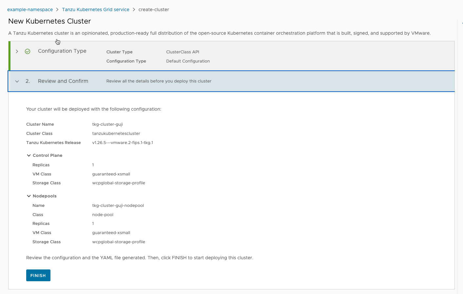Click the ClusterClass API value

coord(183,52)
